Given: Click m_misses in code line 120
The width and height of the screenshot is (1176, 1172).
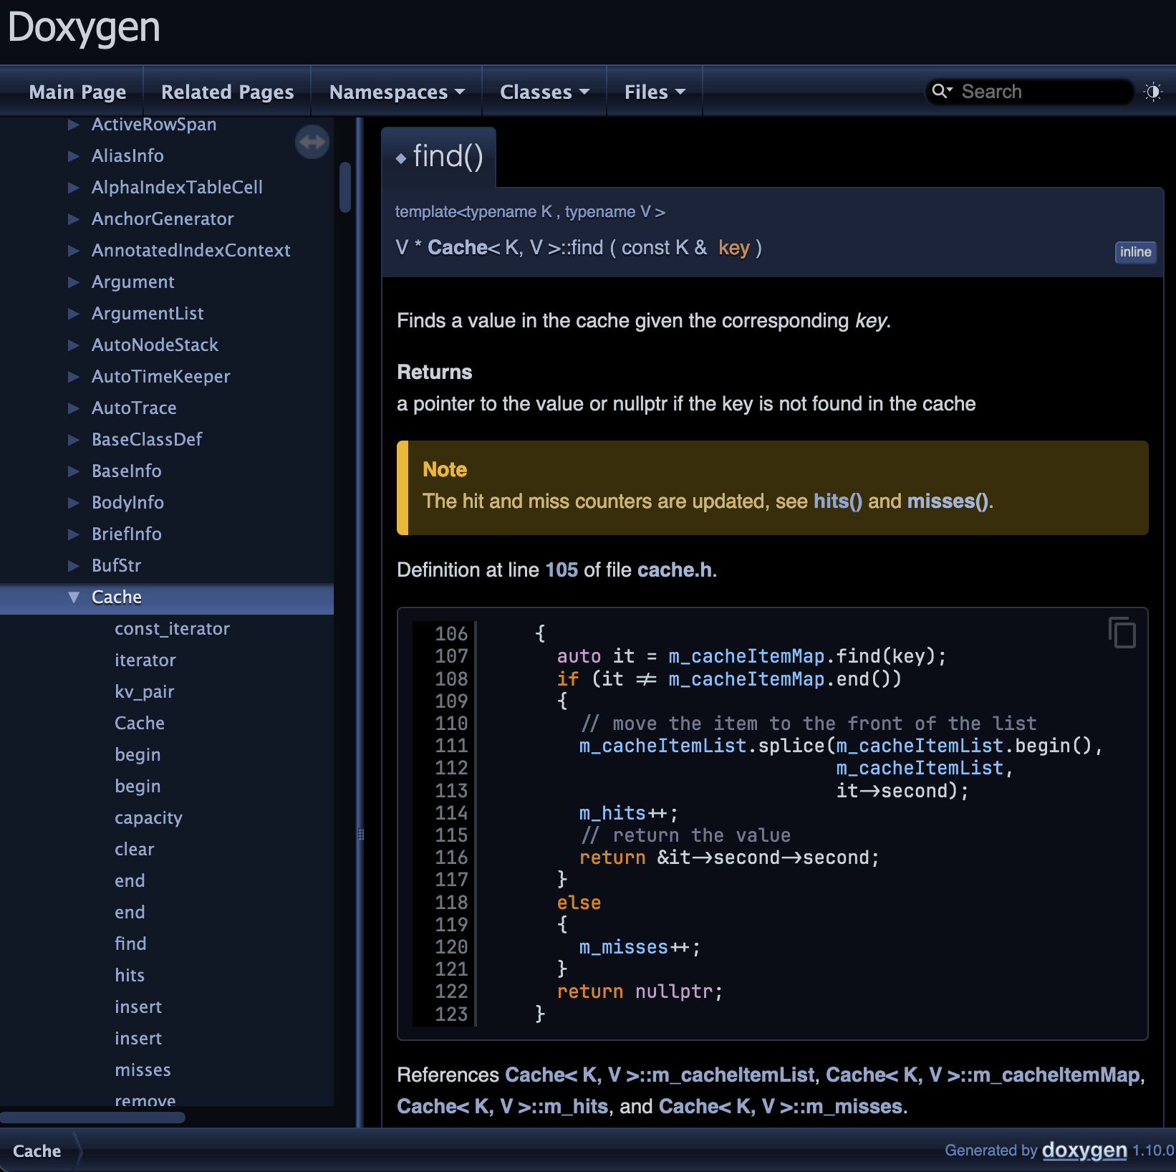Looking at the screenshot, I should click(623, 948).
